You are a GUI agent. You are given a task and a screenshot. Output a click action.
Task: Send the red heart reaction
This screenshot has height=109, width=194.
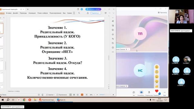157,91
